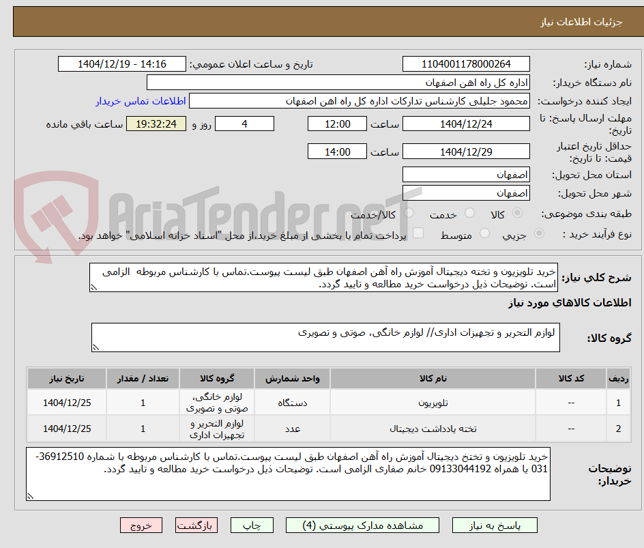Click the delivery city field اصفهان
This screenshot has width=644, height=548.
(466, 192)
